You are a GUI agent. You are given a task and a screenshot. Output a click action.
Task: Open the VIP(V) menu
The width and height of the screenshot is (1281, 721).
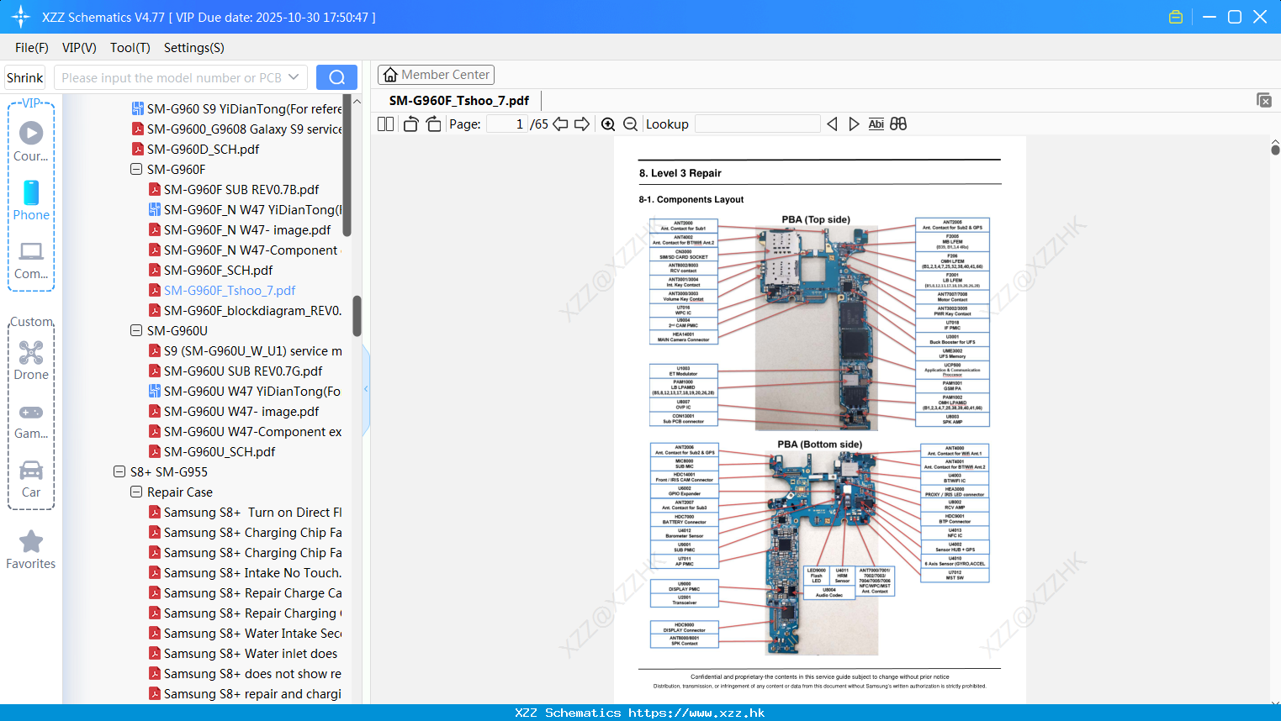79,47
